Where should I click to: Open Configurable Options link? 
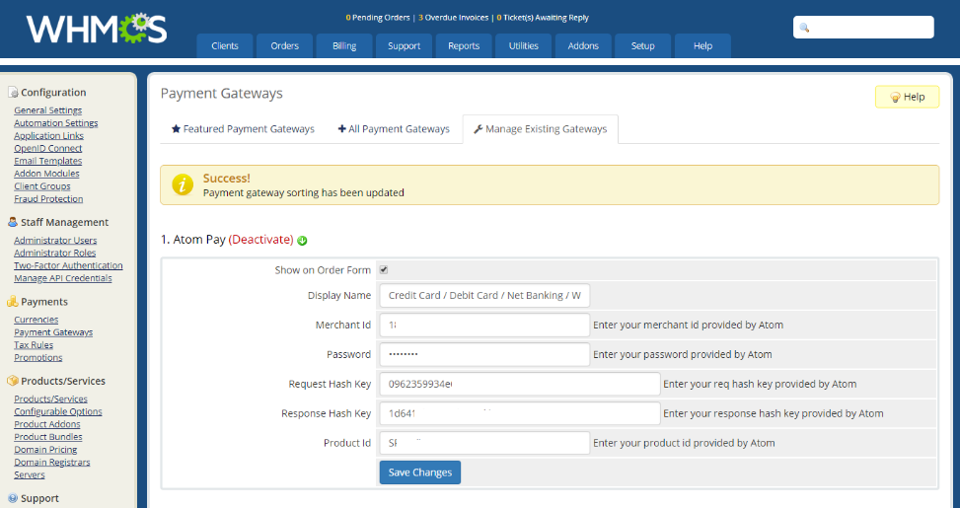tap(58, 412)
